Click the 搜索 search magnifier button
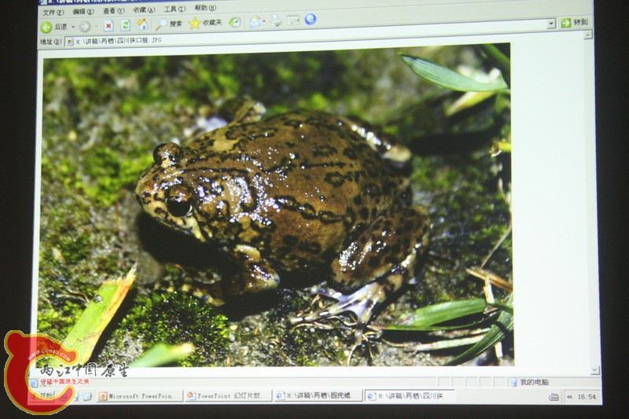Image resolution: width=629 pixels, height=419 pixels. (169, 24)
